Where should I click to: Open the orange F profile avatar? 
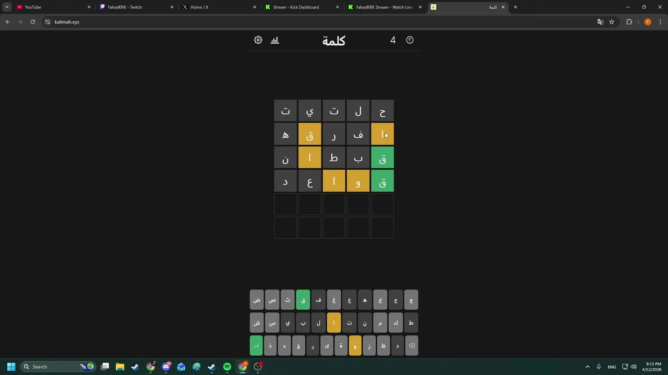(648, 22)
